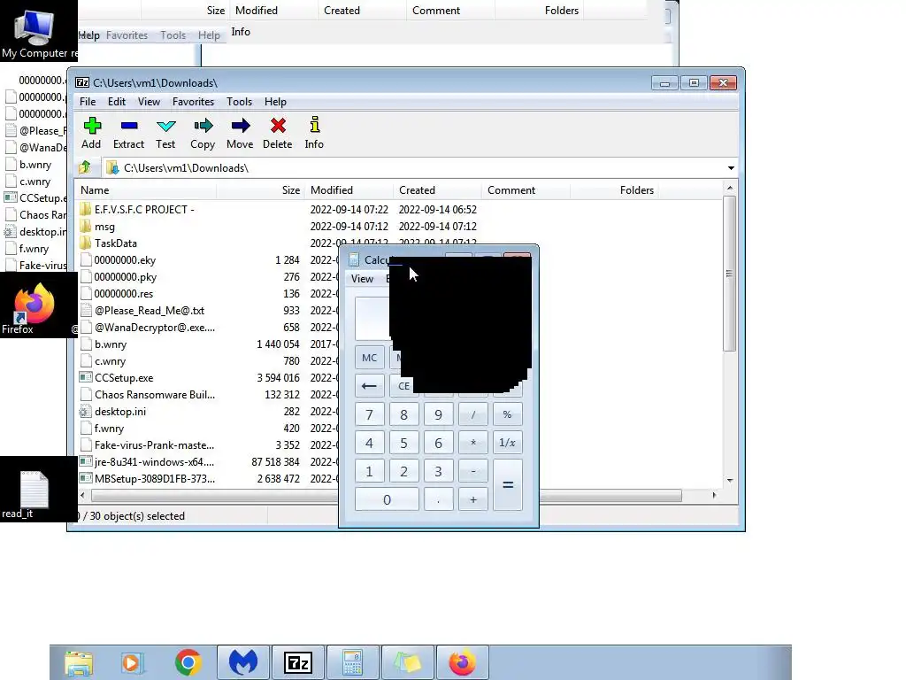Click the Extract toolbar icon
This screenshot has height=680, width=906.
coord(128,133)
